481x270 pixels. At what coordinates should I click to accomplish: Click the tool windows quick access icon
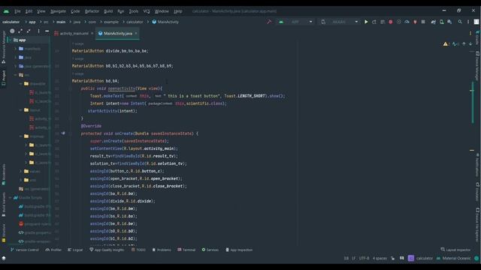(4, 258)
